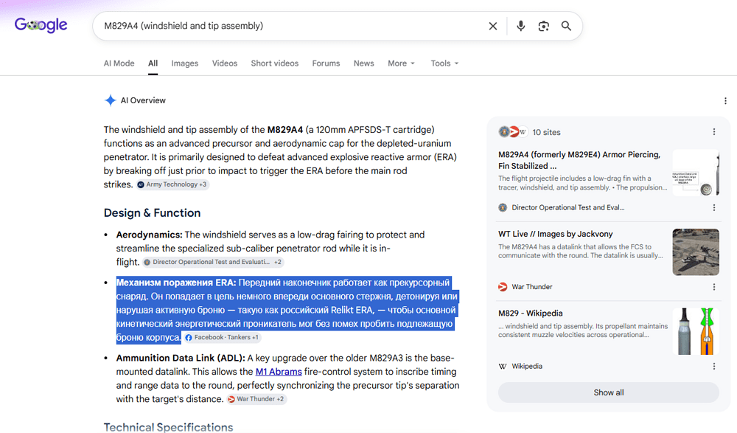737x433 pixels.
Task: Open three-dot menu for War Thunder source
Action: 714,287
